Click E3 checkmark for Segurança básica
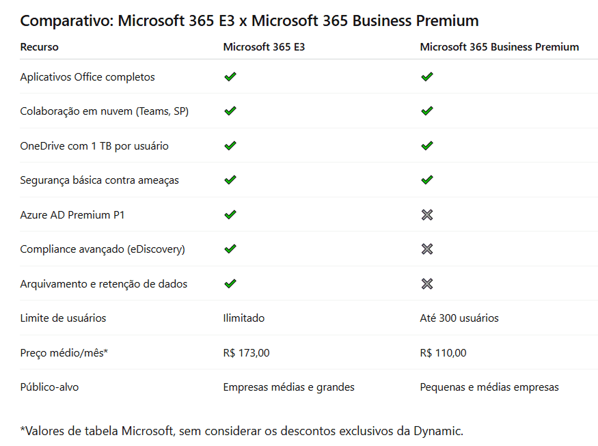 (230, 180)
